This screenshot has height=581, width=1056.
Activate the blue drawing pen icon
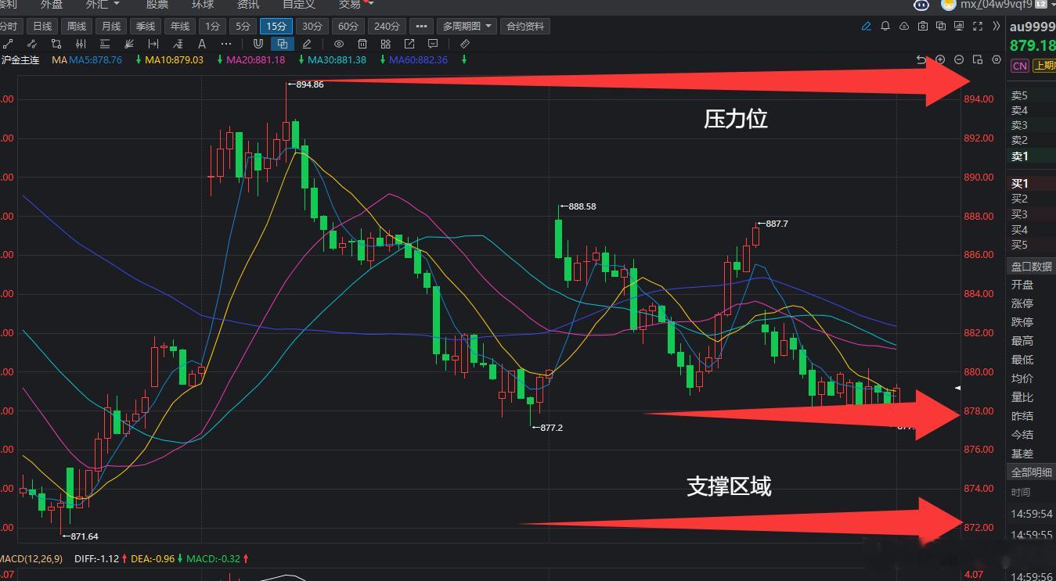click(x=867, y=26)
